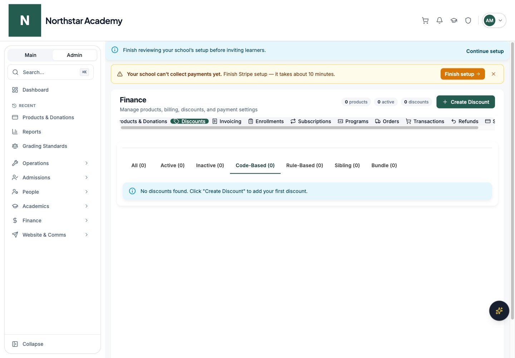515x358 pixels.
Task: Select the Programs finance tab
Action: [x=353, y=121]
